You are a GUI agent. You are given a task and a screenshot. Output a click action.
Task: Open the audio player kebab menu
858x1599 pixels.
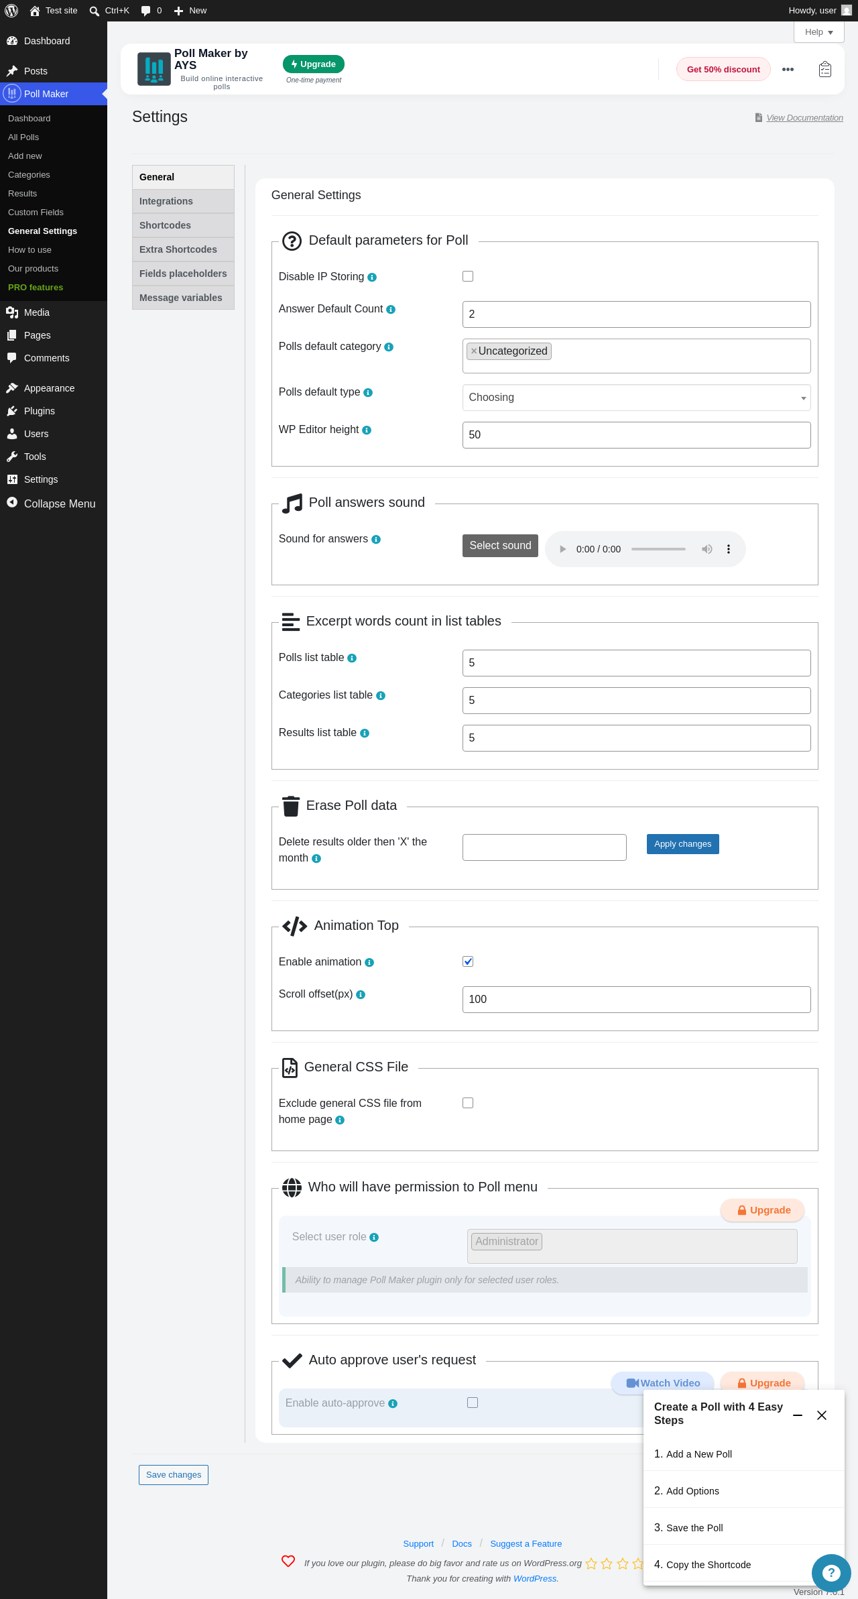tap(729, 549)
